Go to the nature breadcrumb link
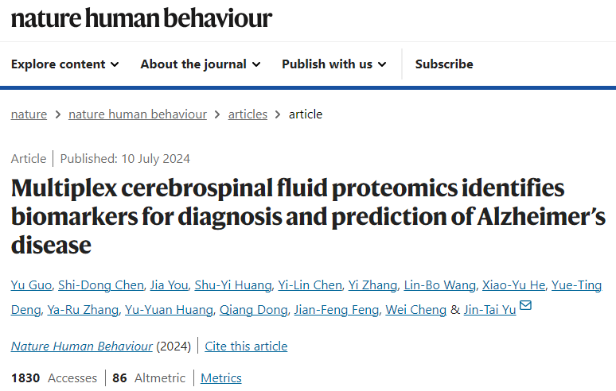 click(x=29, y=114)
